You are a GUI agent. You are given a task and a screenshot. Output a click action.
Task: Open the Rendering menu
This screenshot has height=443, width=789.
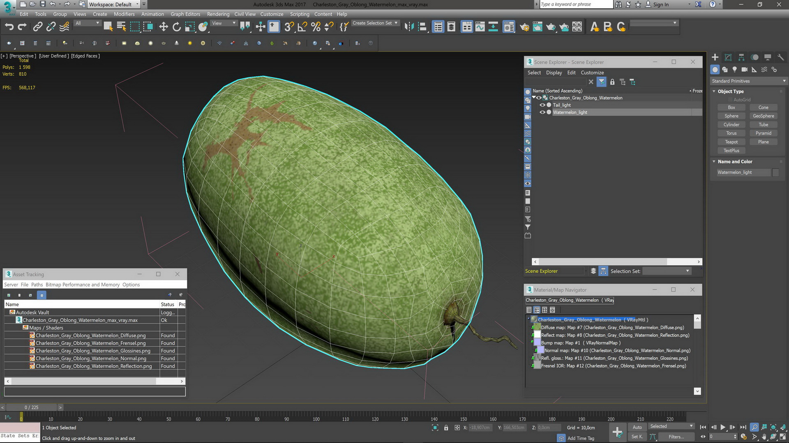(218, 14)
